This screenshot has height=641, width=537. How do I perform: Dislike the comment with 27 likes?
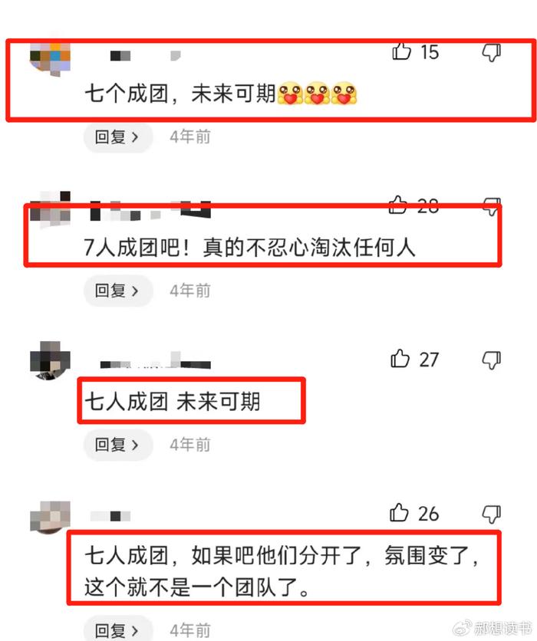(491, 360)
